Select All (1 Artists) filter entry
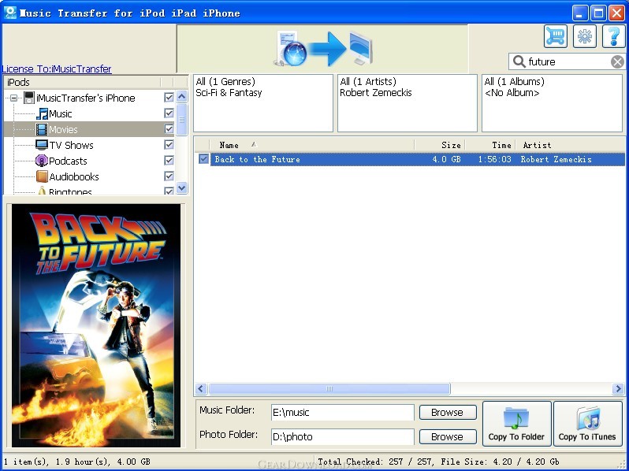The height and width of the screenshot is (471, 629). [x=368, y=82]
